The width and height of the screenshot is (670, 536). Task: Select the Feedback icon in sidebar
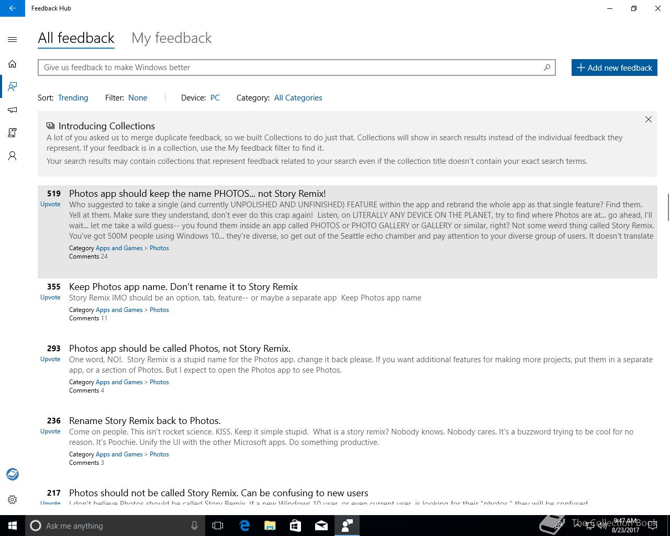(x=13, y=87)
